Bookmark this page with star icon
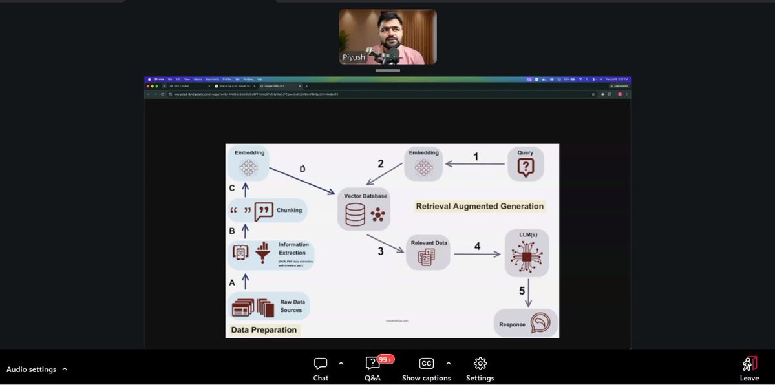 (x=593, y=94)
